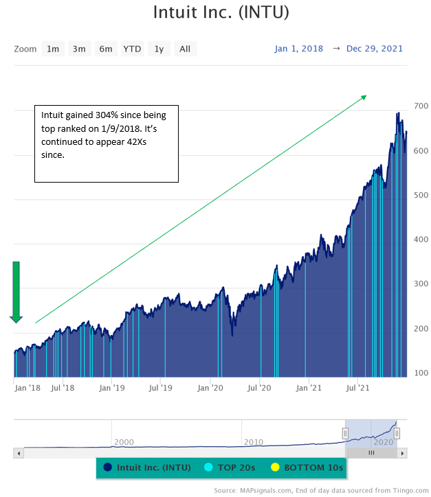This screenshot has height=497, width=431.
Task: Click the 300 price axis label
Action: tap(421, 284)
